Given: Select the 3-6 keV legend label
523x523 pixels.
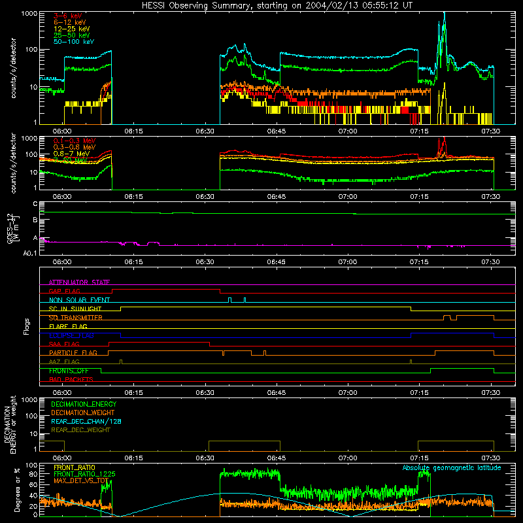Looking at the screenshot, I should 67,16.
